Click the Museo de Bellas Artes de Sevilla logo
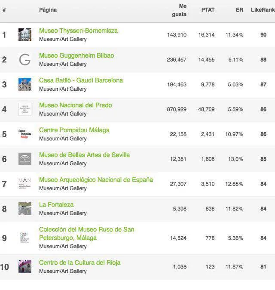 (x=25, y=159)
